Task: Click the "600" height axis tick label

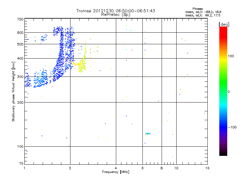Action: (20, 33)
